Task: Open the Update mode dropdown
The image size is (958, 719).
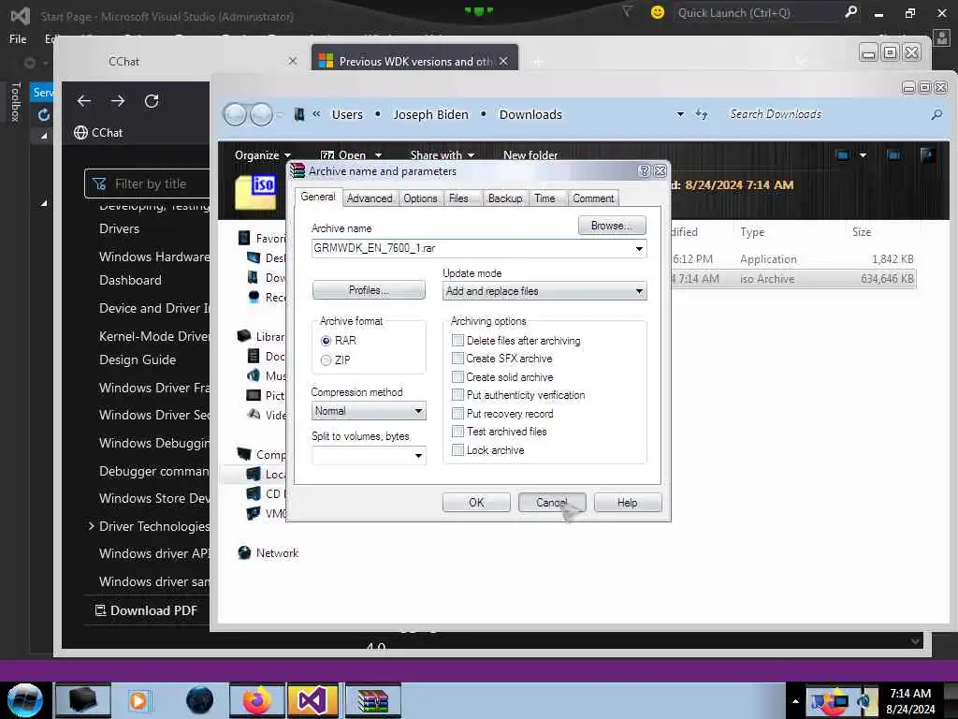Action: [x=639, y=291]
